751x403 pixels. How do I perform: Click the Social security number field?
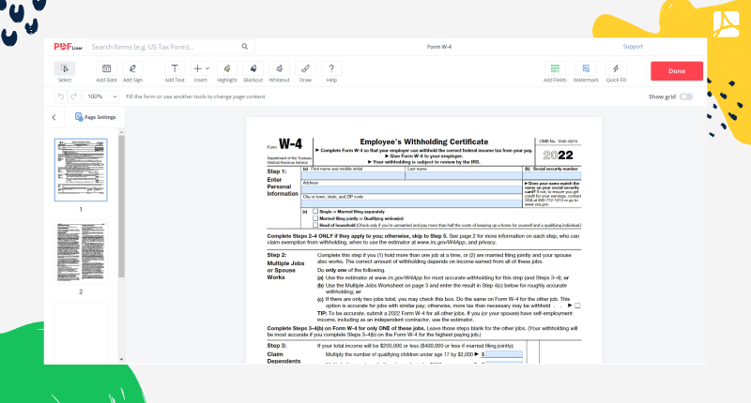(x=552, y=175)
